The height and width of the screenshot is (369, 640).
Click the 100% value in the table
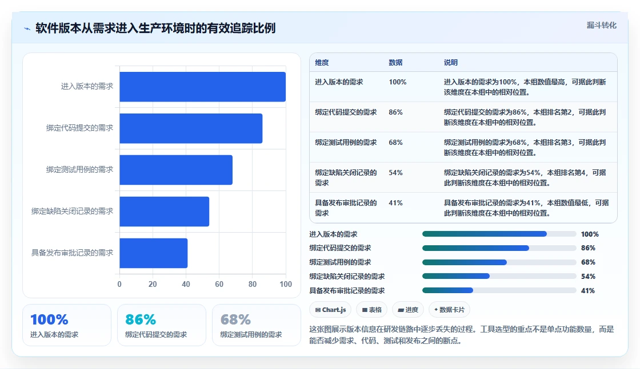(398, 82)
